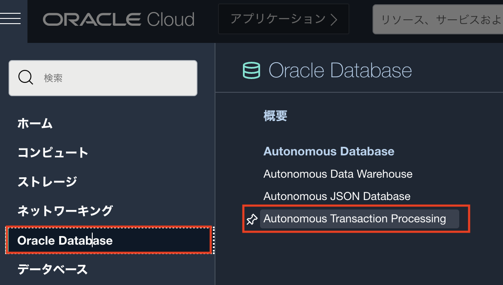Click the Autonomous Database heading link
Image resolution: width=503 pixels, height=285 pixels.
[329, 152]
